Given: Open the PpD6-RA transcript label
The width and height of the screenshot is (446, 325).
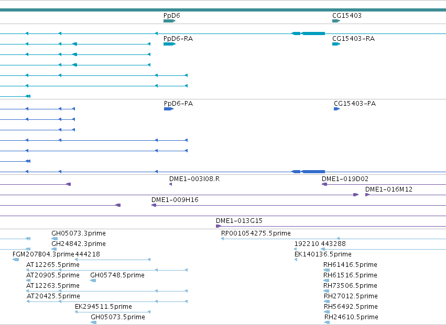Looking at the screenshot, I should (178, 39).
